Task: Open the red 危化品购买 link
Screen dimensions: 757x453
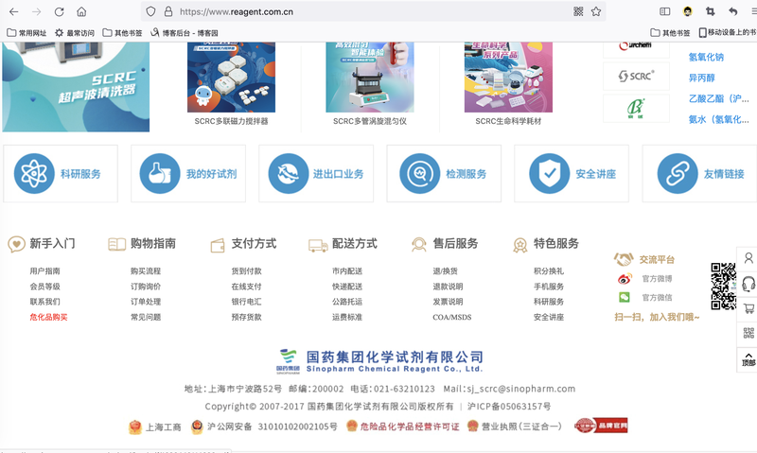Action: click(49, 317)
